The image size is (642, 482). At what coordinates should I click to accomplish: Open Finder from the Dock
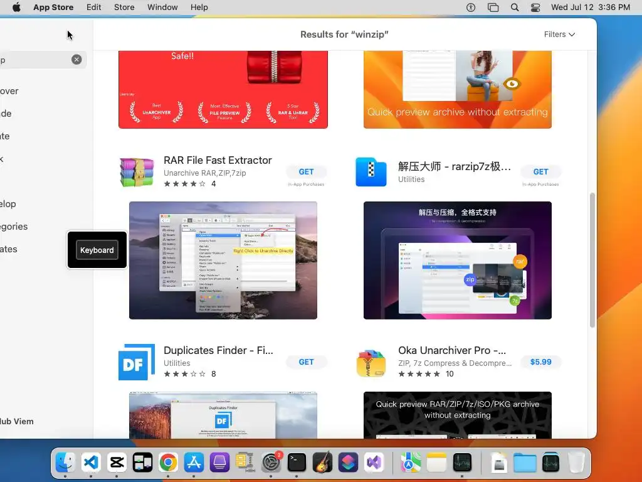[x=65, y=463]
